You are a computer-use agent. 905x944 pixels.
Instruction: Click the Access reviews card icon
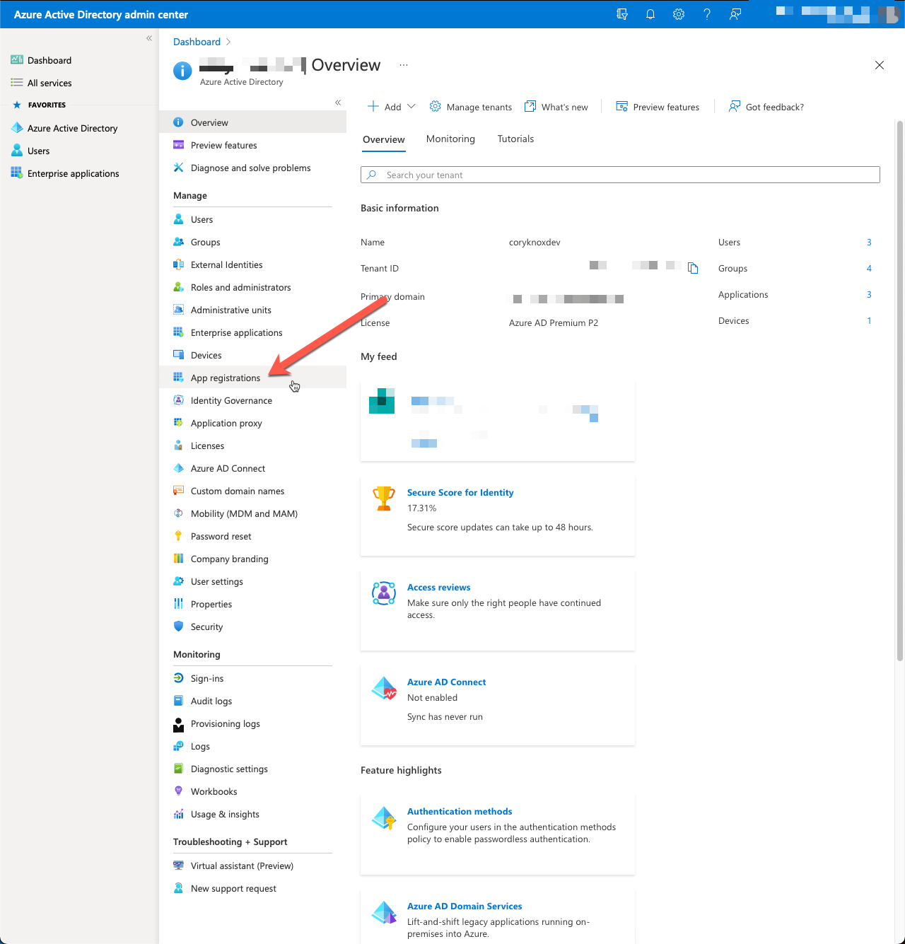pos(384,593)
